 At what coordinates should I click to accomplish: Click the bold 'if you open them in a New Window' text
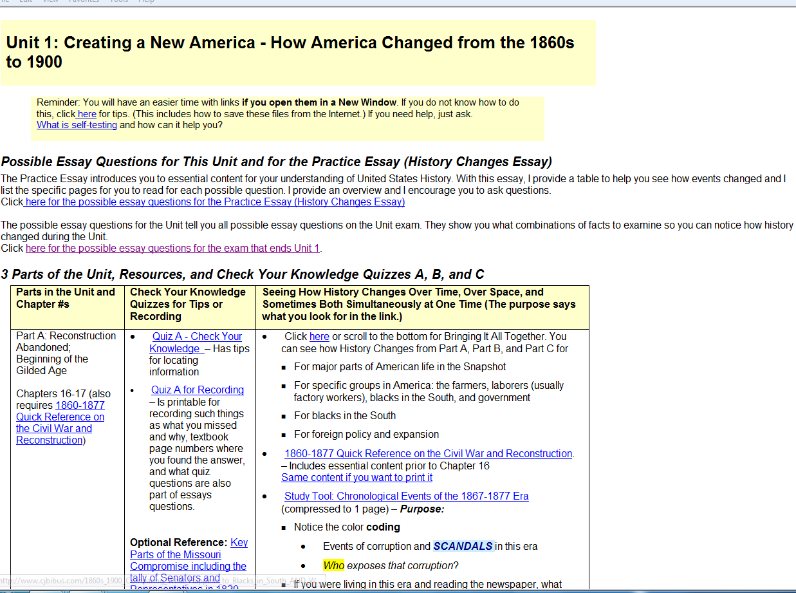[x=319, y=102]
